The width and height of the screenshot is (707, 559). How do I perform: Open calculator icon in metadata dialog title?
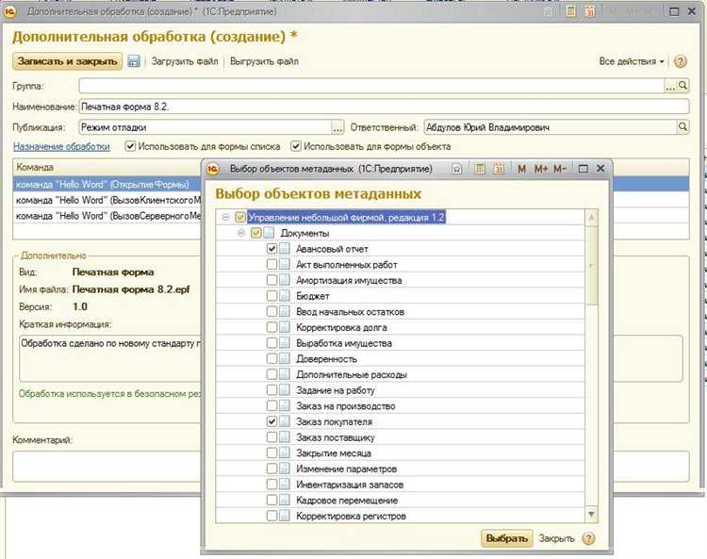(x=480, y=169)
